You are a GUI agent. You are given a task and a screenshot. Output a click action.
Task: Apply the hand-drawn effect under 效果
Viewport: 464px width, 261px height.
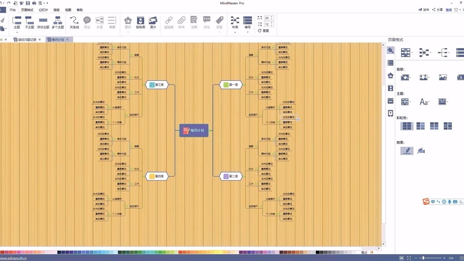coord(406,150)
